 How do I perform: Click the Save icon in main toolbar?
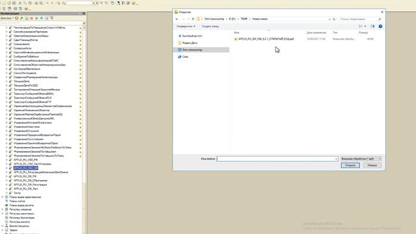[x=14, y=3]
